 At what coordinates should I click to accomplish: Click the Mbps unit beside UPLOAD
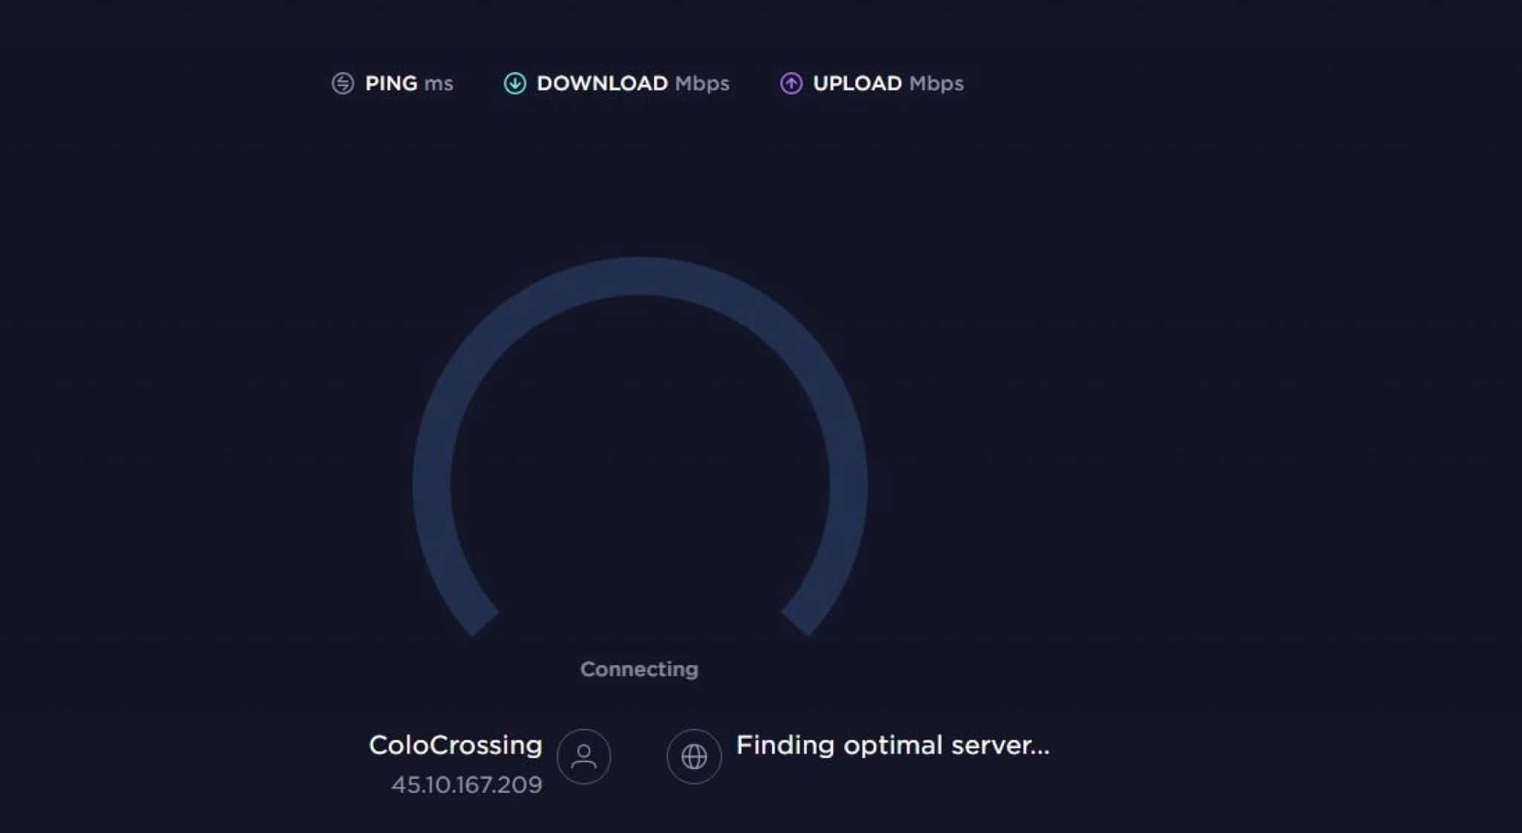pos(936,84)
